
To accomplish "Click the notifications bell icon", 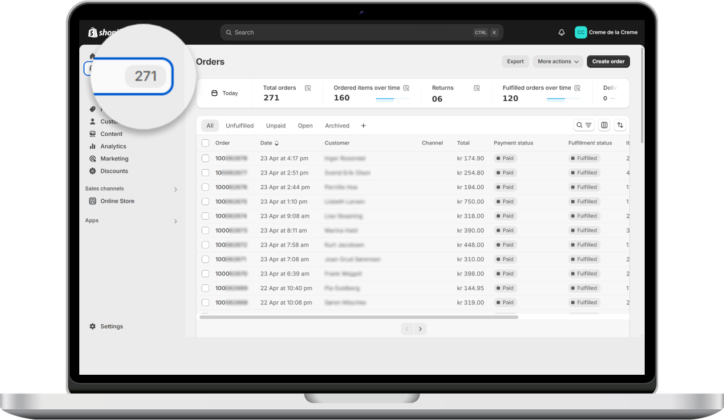I will click(x=561, y=32).
